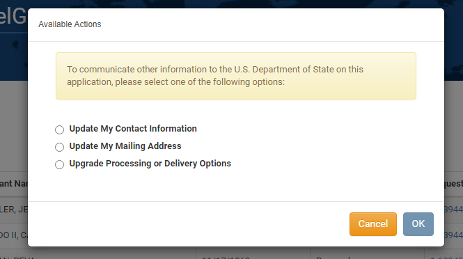
Task: Click the 'Update My Mailing Address' label text
Action: click(x=125, y=146)
